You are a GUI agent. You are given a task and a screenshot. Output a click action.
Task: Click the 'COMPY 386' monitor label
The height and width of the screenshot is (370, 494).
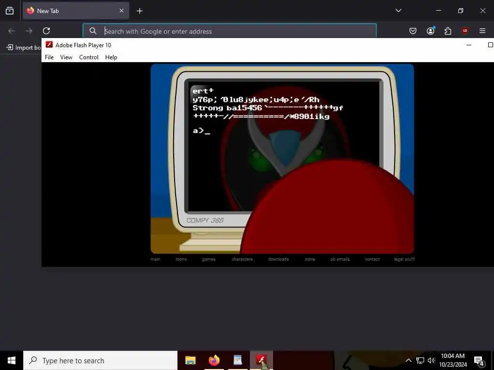[x=205, y=220]
